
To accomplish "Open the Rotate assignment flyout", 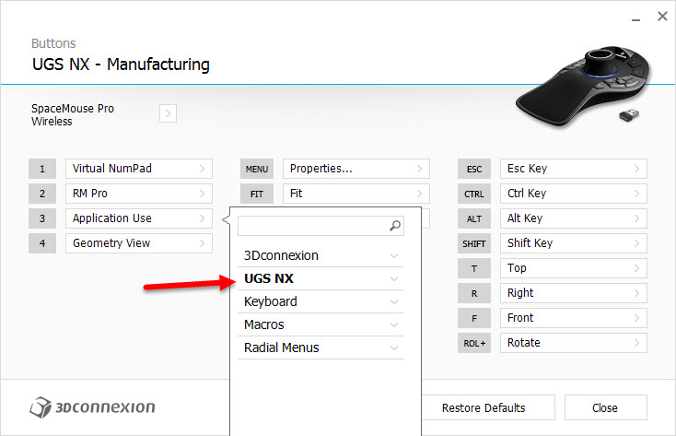I will 574,343.
